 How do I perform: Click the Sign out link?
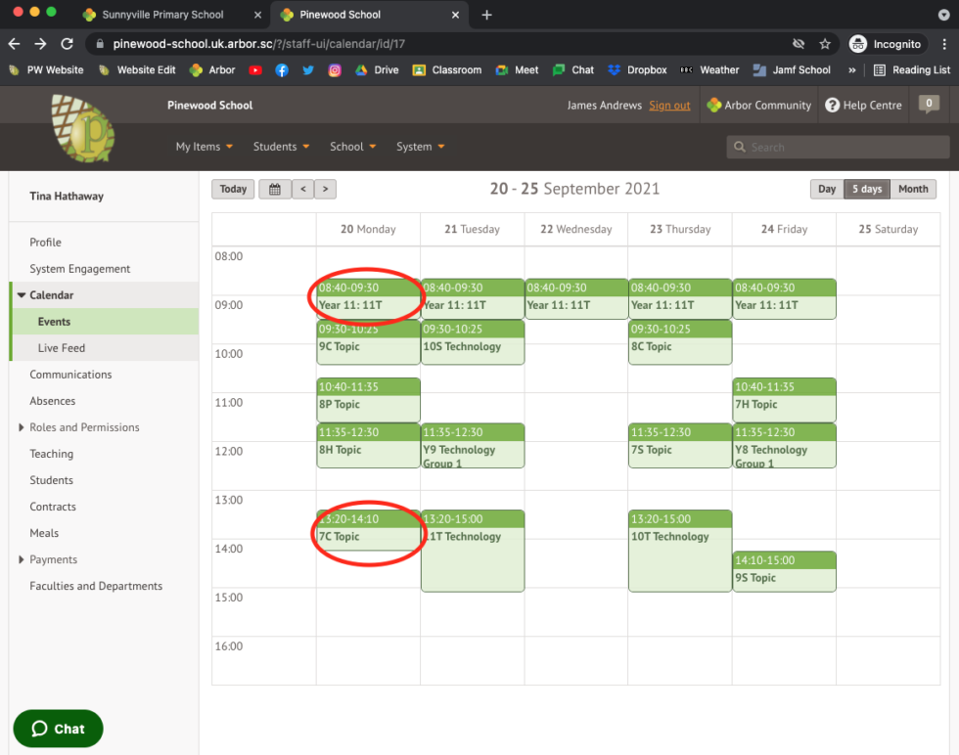click(x=669, y=106)
